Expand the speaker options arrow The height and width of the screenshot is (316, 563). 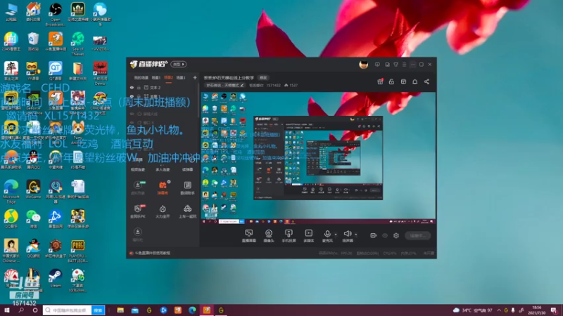click(356, 235)
